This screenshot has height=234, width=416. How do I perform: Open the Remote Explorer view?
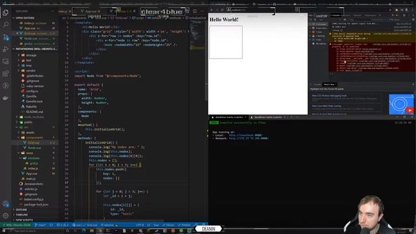tap(5, 61)
